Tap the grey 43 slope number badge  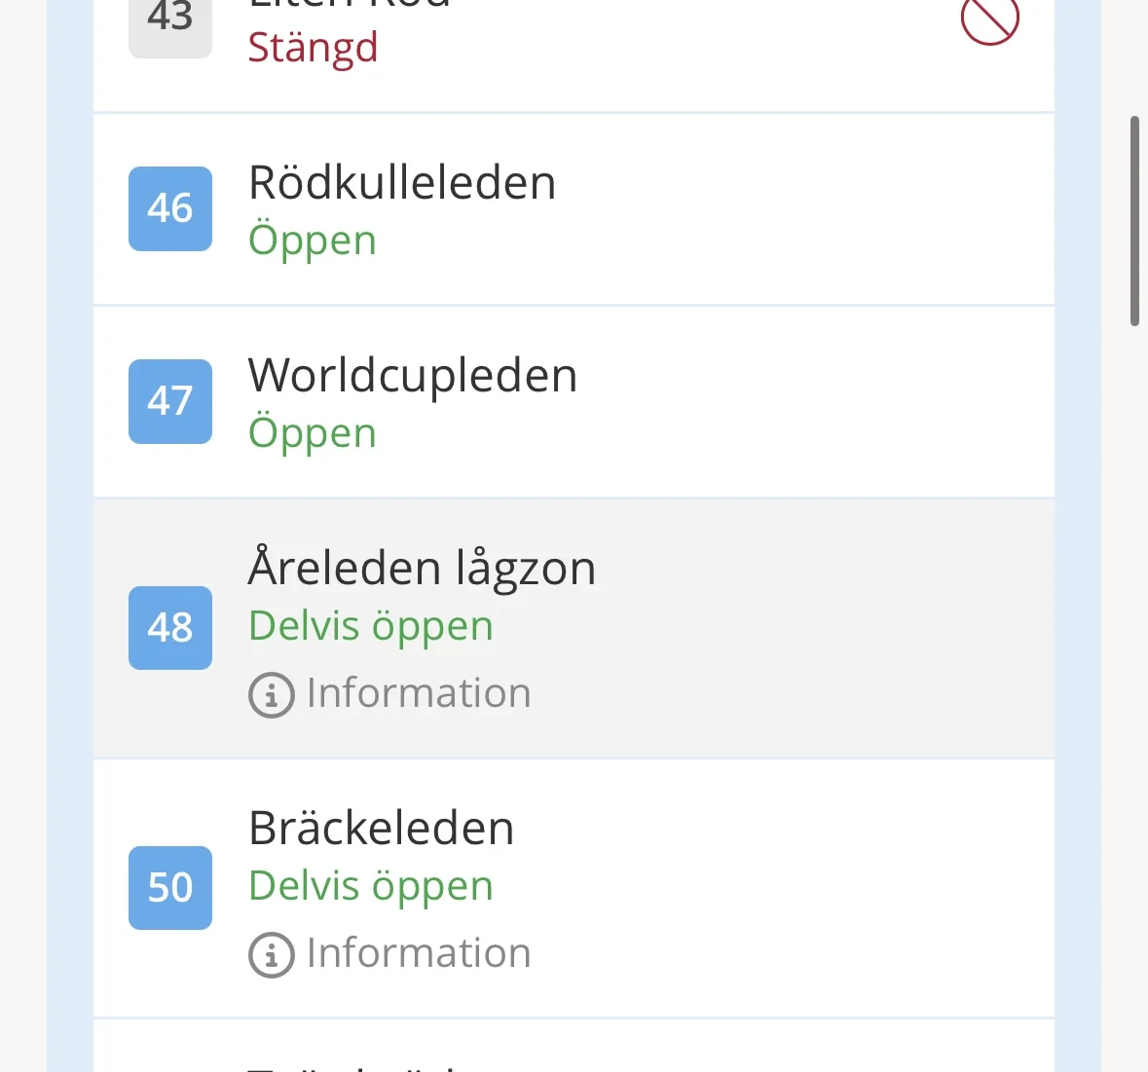point(170,23)
